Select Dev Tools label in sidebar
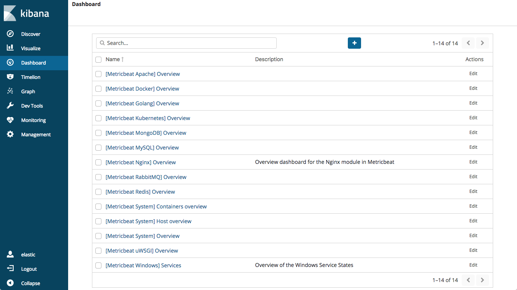 click(32, 106)
